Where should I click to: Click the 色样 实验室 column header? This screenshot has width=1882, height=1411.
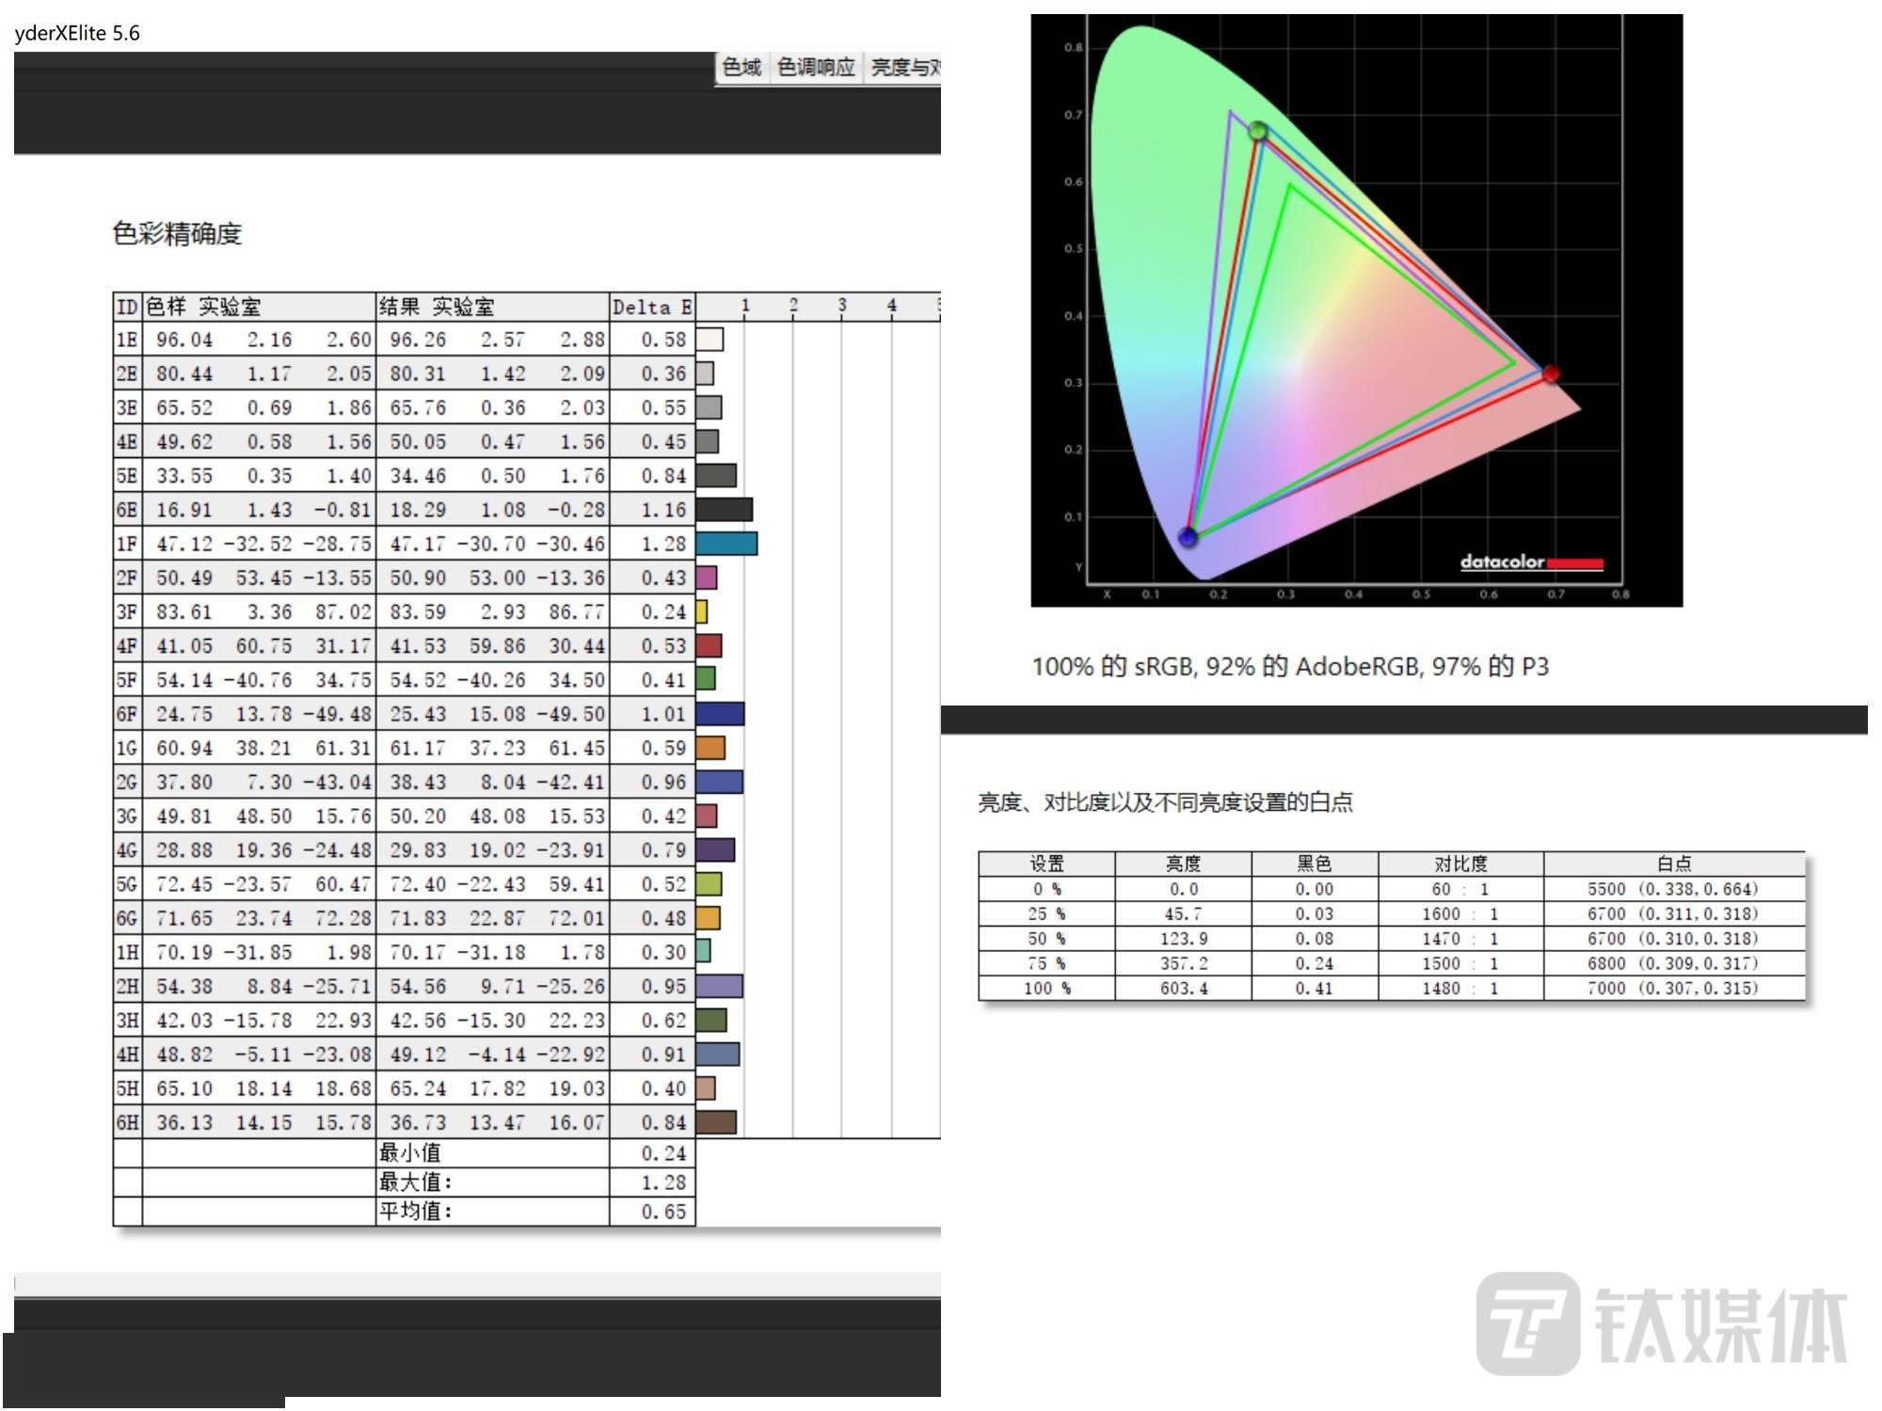coord(259,307)
